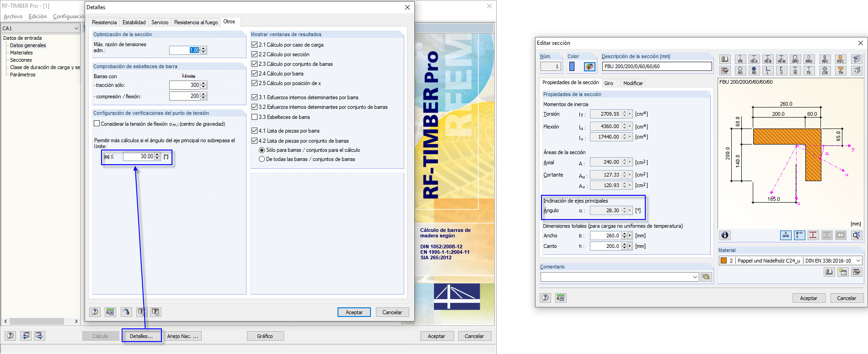Choose the orange REC timber section icon
Screen dimensions: 868x354
pos(841,59)
